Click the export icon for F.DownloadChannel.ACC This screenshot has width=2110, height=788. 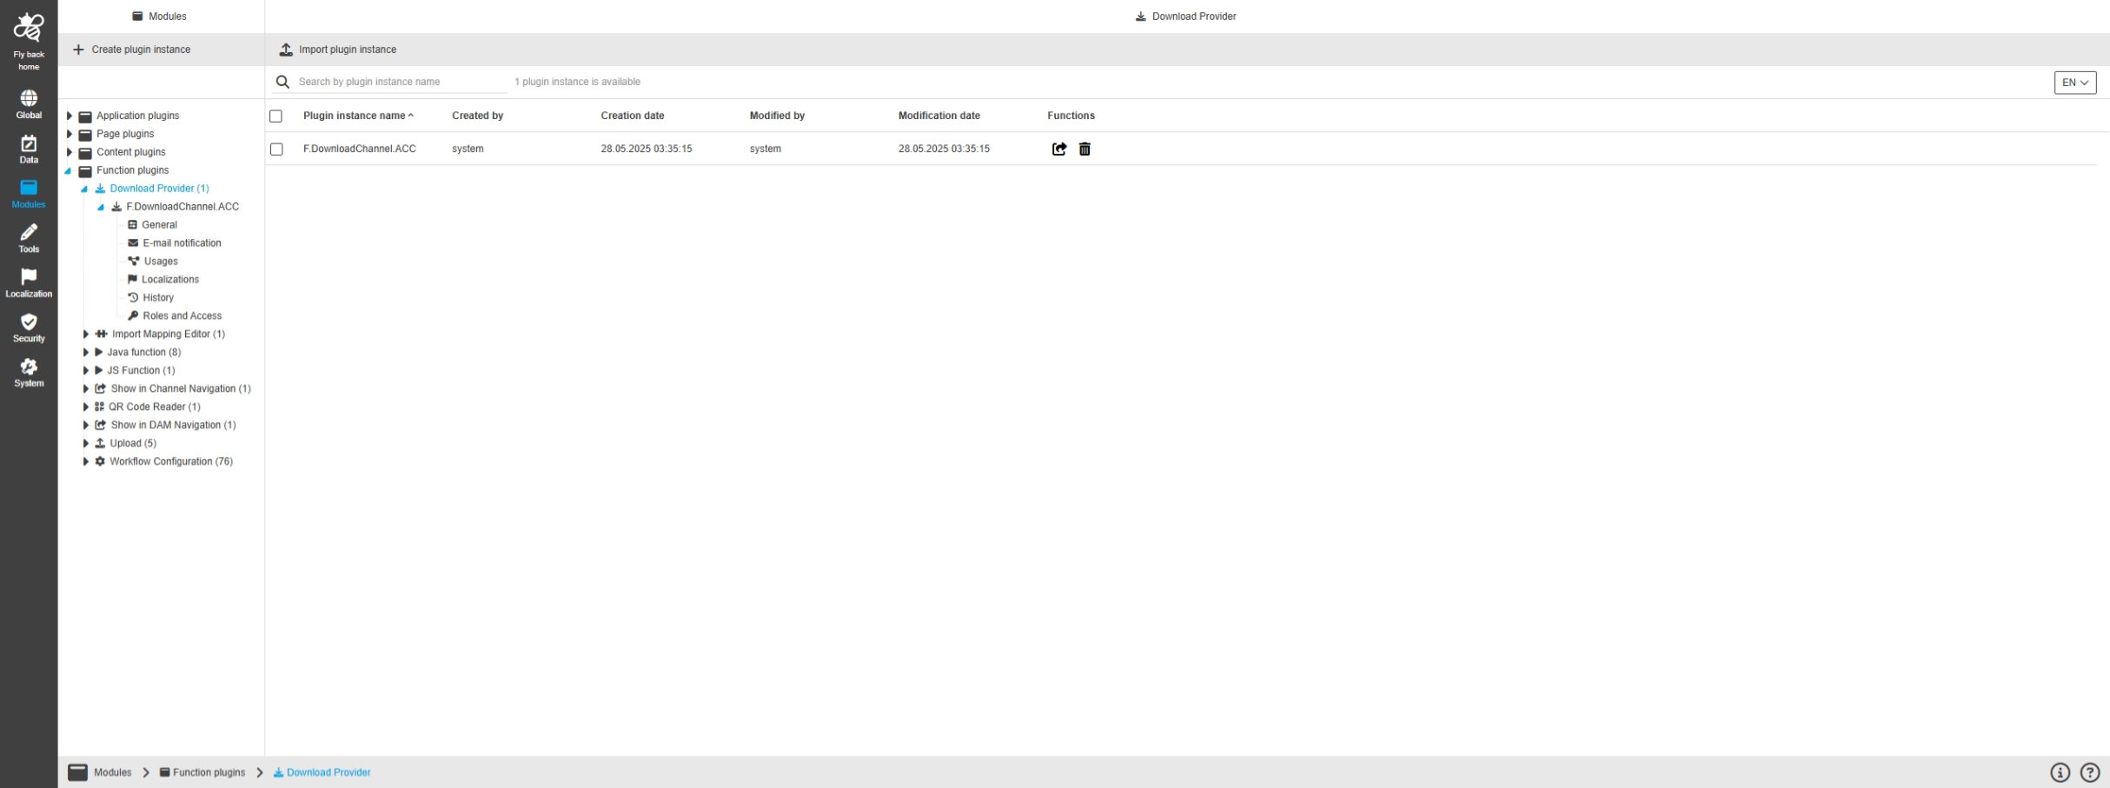click(x=1059, y=149)
